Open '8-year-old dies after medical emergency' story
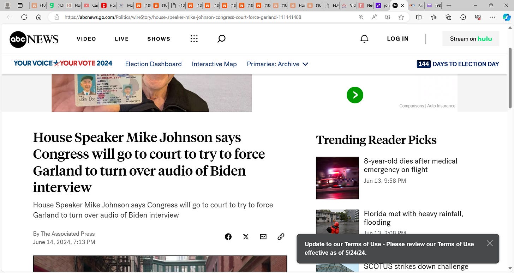The image size is (514, 273). coord(411,165)
